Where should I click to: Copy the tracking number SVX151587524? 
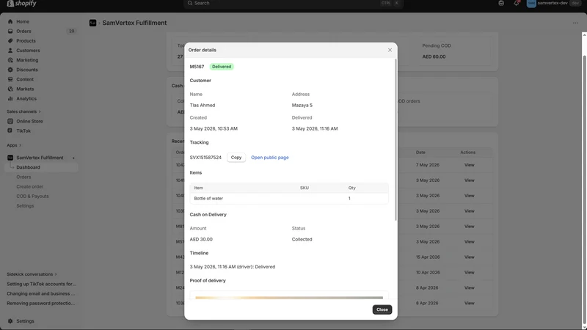[x=236, y=158]
